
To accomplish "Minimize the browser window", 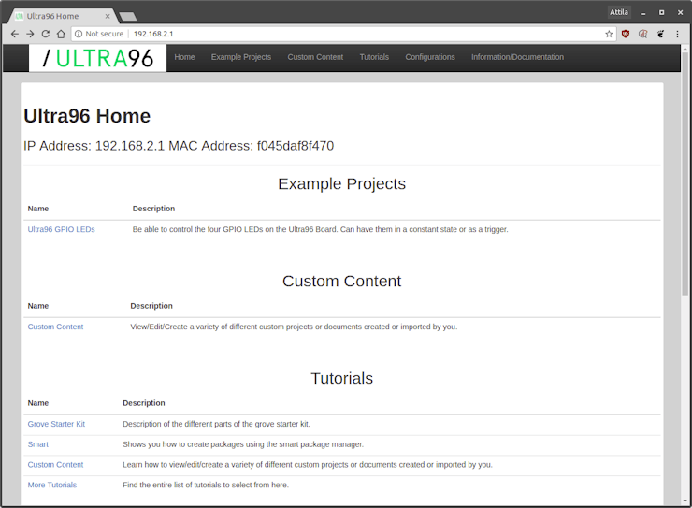I will [643, 13].
